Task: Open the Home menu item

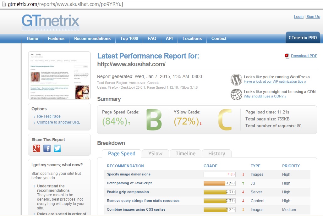Action: point(32,39)
